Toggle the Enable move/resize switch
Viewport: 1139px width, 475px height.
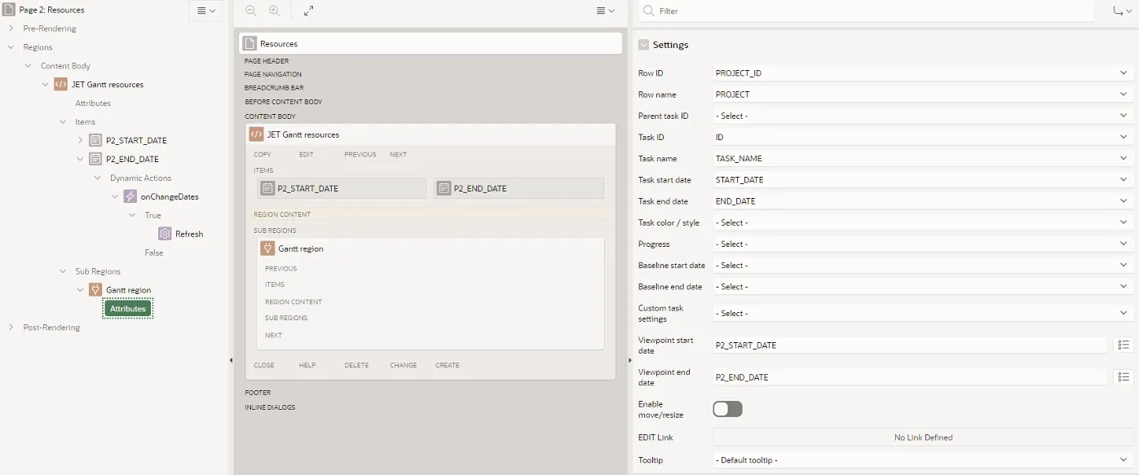coord(727,409)
